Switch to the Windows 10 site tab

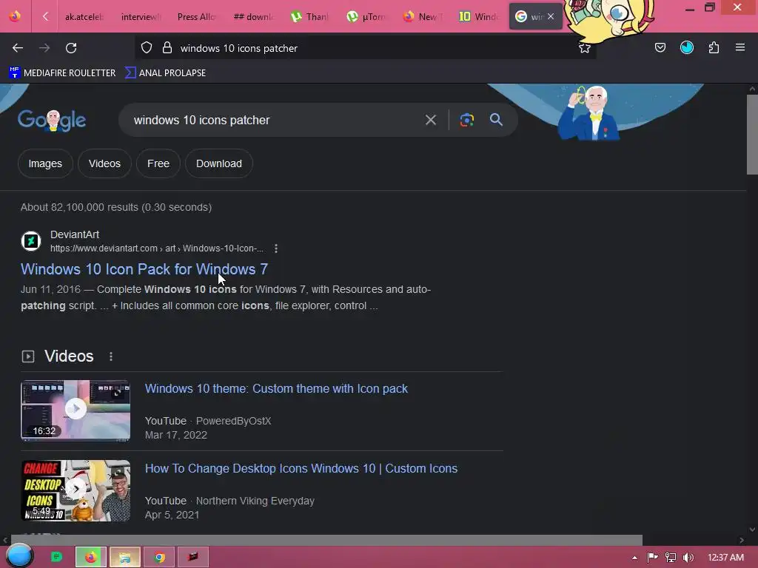pyautogui.click(x=477, y=16)
